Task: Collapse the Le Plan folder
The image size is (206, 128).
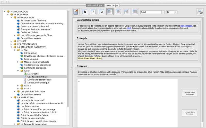Action: click(15, 50)
